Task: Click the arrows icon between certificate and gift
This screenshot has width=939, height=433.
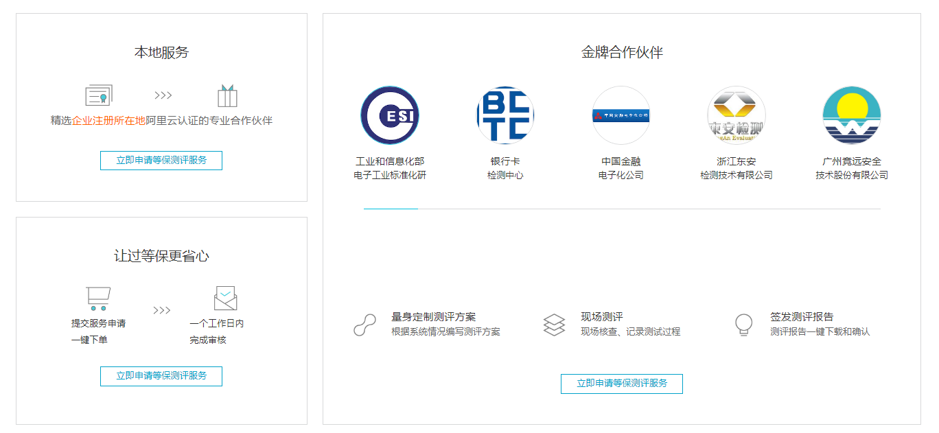Action: pyautogui.click(x=163, y=95)
